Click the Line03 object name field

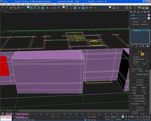pyautogui.click(x=139, y=15)
